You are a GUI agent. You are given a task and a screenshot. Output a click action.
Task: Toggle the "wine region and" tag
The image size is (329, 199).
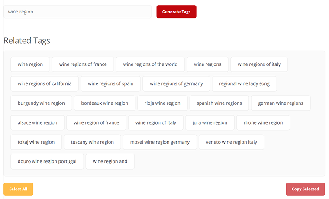point(110,161)
